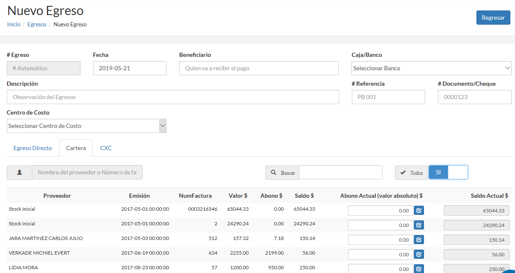Click the Fecha date field
The width and height of the screenshot is (515, 273).
(130, 68)
